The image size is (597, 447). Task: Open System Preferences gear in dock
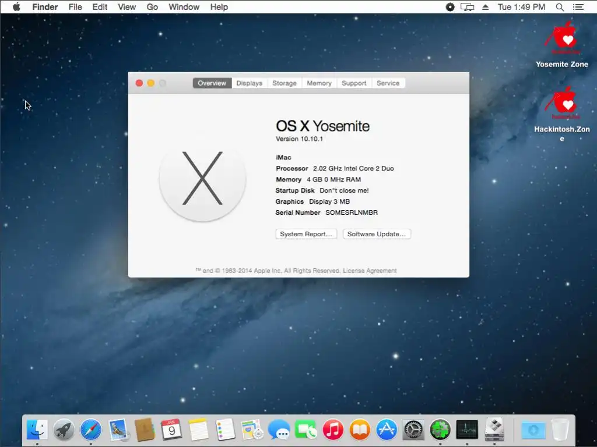[x=413, y=430]
